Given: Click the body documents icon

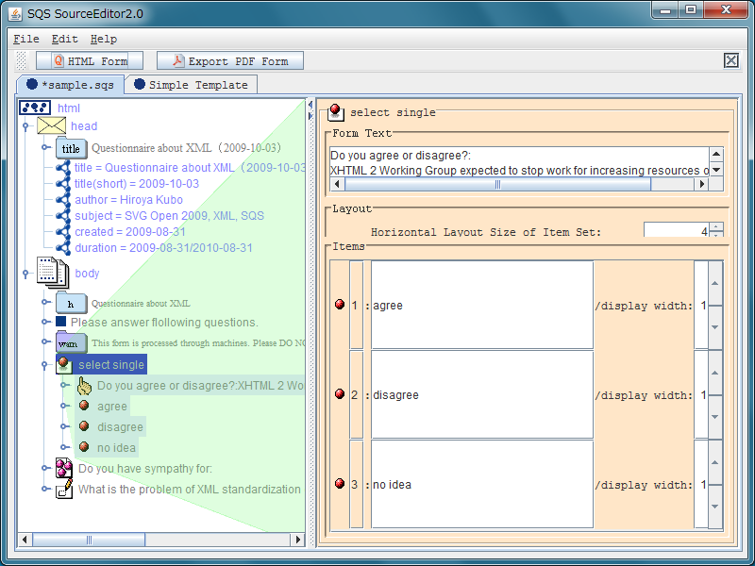Looking at the screenshot, I should click(51, 273).
